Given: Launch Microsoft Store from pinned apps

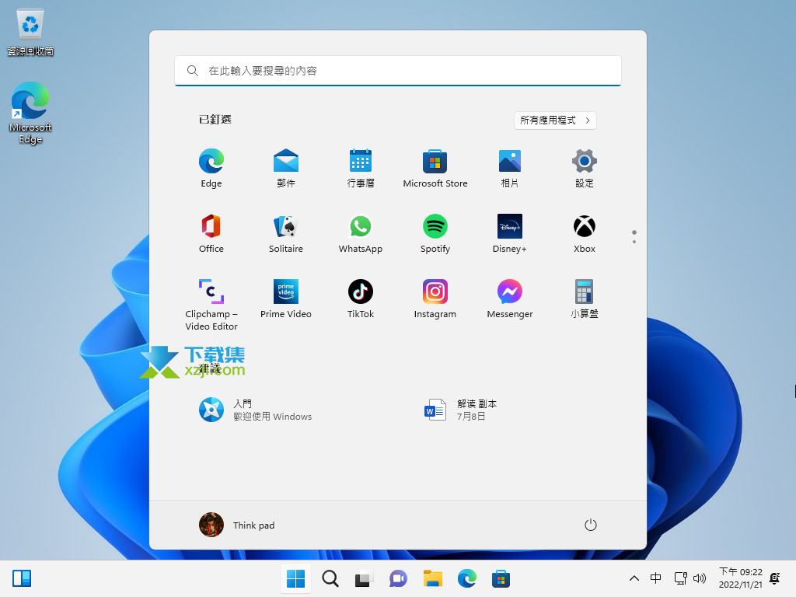Looking at the screenshot, I should [x=435, y=169].
